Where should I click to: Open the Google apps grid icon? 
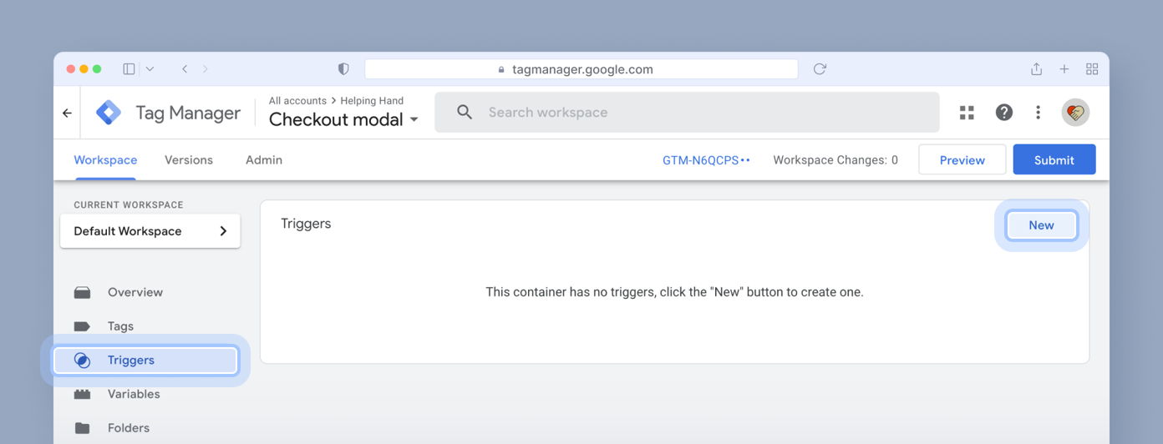pyautogui.click(x=967, y=113)
